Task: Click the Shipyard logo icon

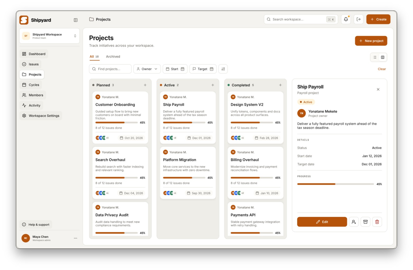Action: [x=24, y=20]
